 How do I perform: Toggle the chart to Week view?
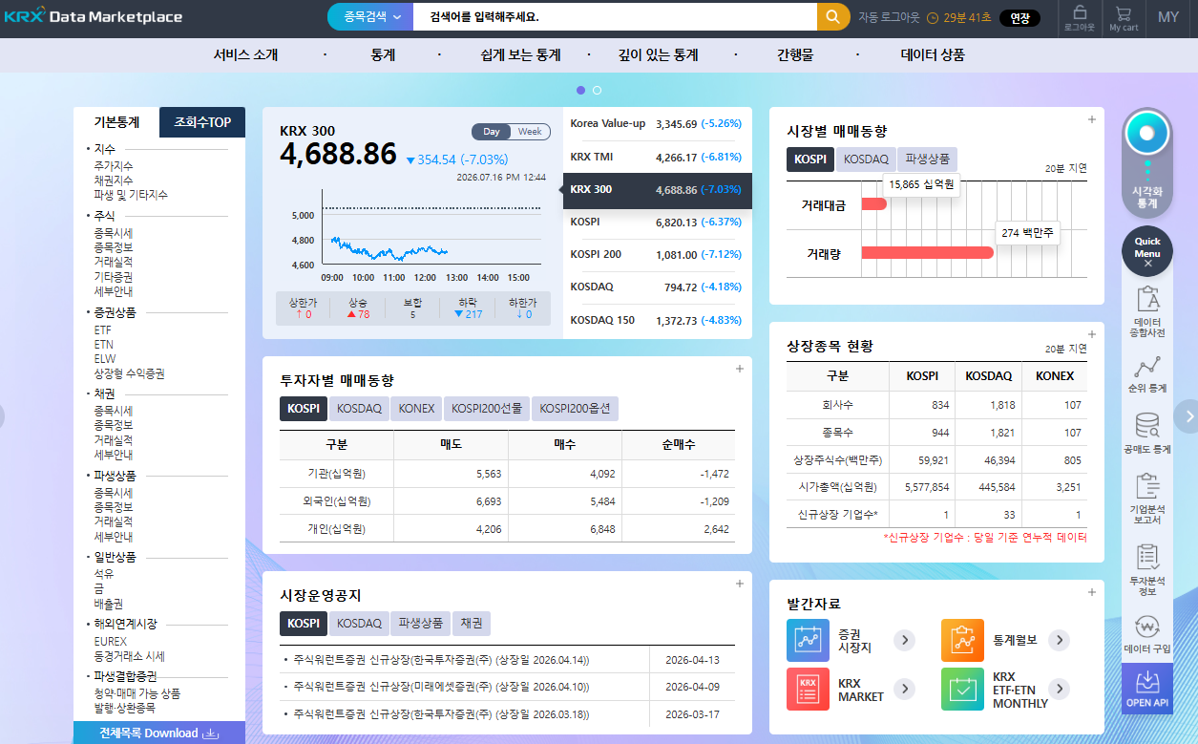click(530, 132)
